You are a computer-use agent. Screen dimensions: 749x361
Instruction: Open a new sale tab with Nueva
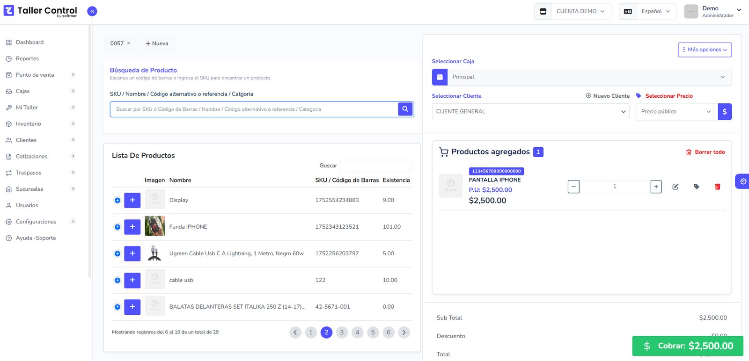pyautogui.click(x=157, y=43)
